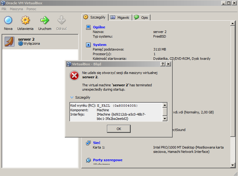Click the E_FAIL (0x80004005) result code text
Screen dimensions: 238x176
point(117,105)
